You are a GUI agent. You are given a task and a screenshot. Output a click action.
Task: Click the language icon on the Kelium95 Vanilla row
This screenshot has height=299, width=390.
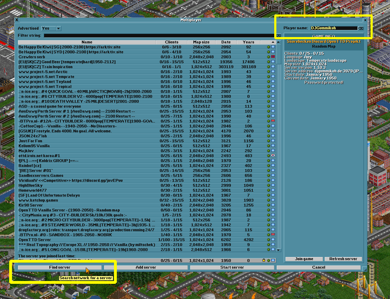(x=273, y=145)
